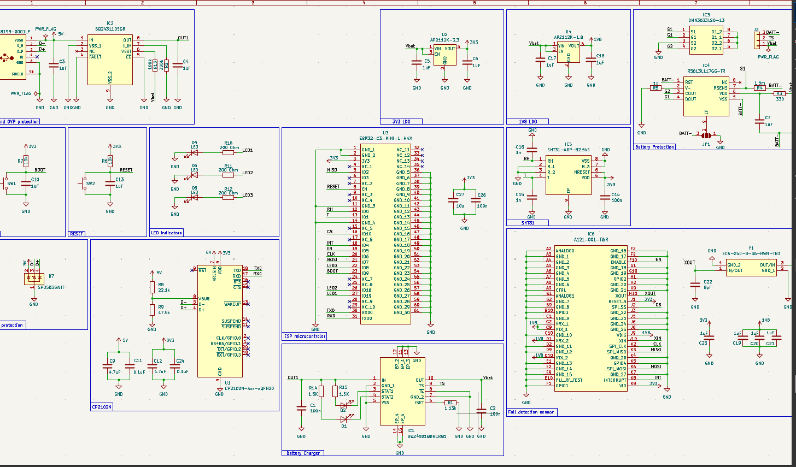Select the D7 SPD503BAHT protection diode symbol
Viewport: 796px width, 467px height.
click(x=33, y=278)
